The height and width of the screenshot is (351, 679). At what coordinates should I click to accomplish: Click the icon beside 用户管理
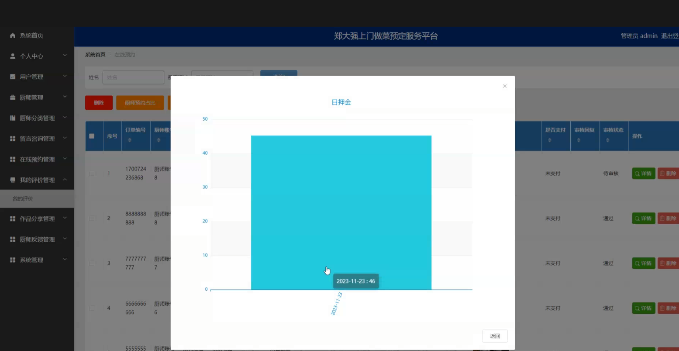(13, 76)
